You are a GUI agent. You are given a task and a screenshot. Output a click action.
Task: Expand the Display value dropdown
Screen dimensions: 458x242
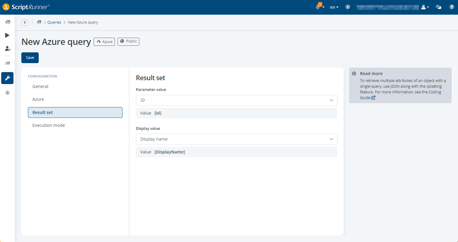tap(237, 139)
